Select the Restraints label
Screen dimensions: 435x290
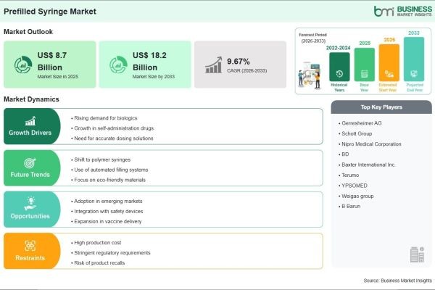click(30, 258)
